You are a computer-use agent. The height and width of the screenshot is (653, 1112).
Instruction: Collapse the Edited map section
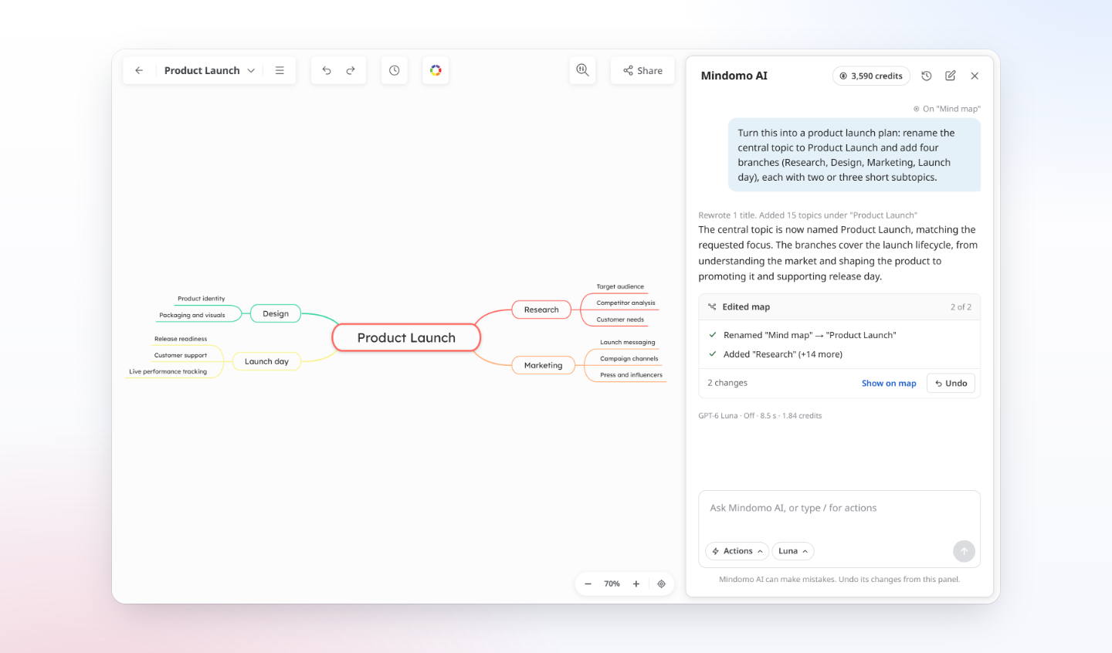tap(839, 306)
